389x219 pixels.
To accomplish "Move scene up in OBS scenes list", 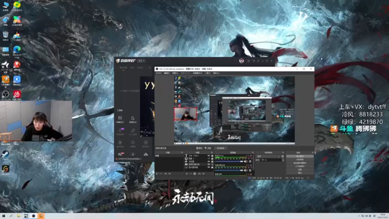I will (x=166, y=174).
